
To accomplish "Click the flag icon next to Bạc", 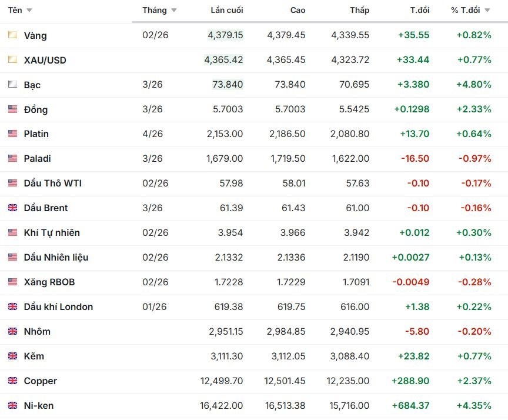I will coord(12,85).
